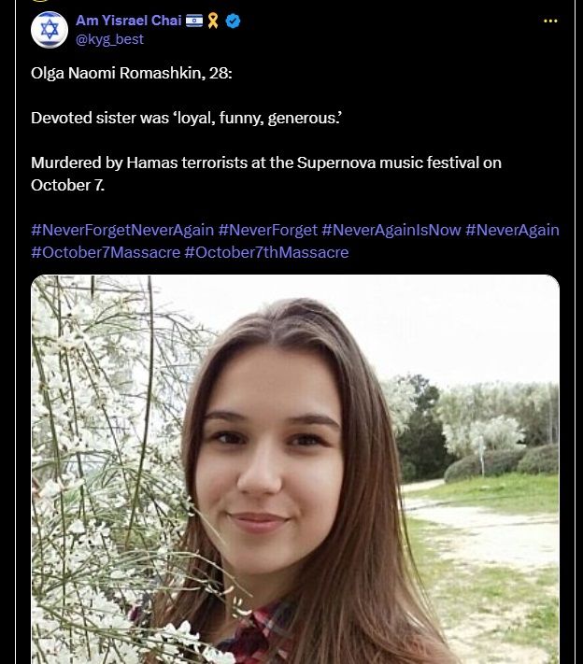Image resolution: width=583 pixels, height=664 pixels.
Task: Click the 'October 7.' text line
Action: 68,185
